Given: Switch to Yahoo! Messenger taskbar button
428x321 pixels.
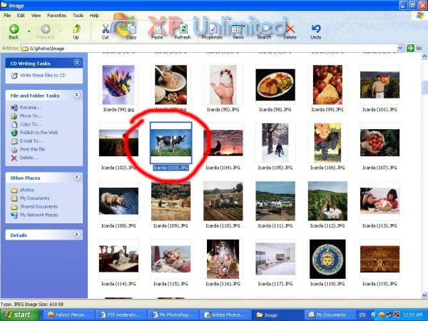Looking at the screenshot, I should 68,315.
